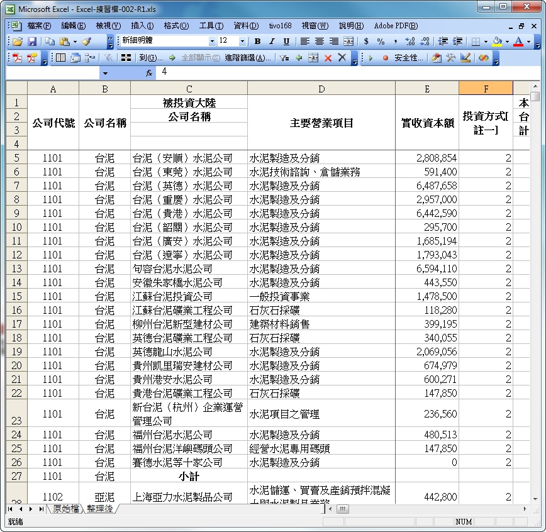
Task: Apply comma style
Action: 396,42
